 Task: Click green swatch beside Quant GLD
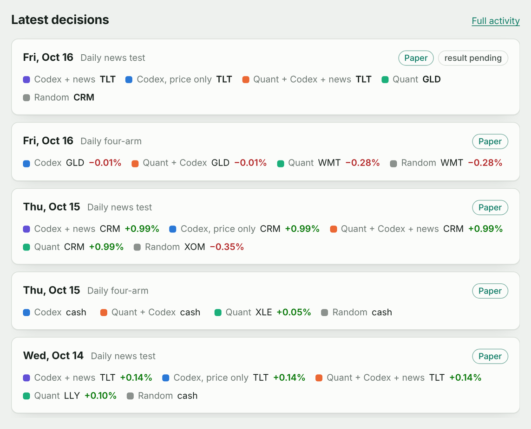point(385,80)
